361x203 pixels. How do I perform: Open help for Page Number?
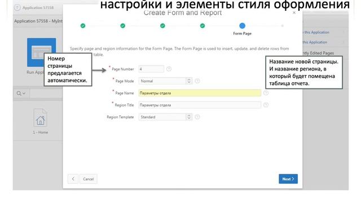point(169,69)
